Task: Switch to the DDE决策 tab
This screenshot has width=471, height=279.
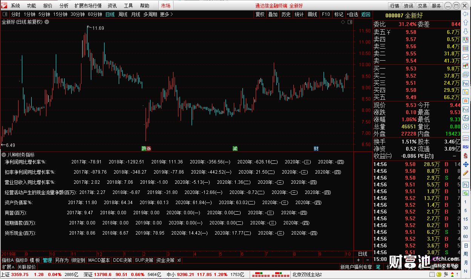Action: click(123, 260)
